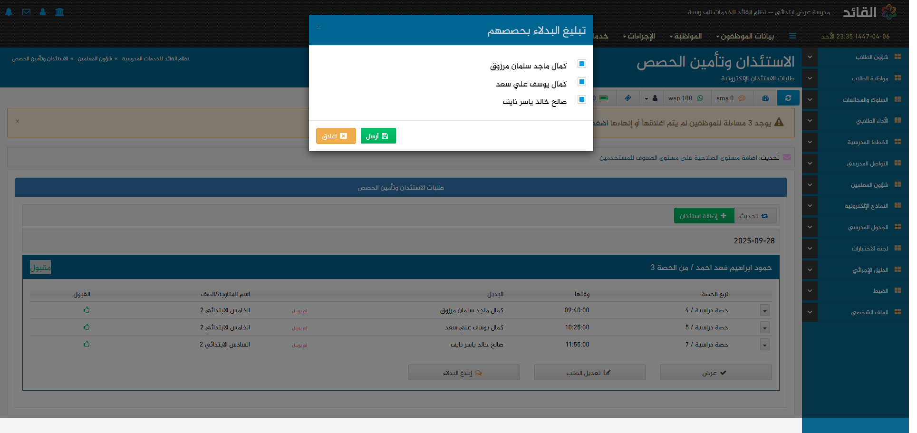Screen dimensions: 917x433
Task: Open the dashboard gauge icon
Action: pos(765,98)
